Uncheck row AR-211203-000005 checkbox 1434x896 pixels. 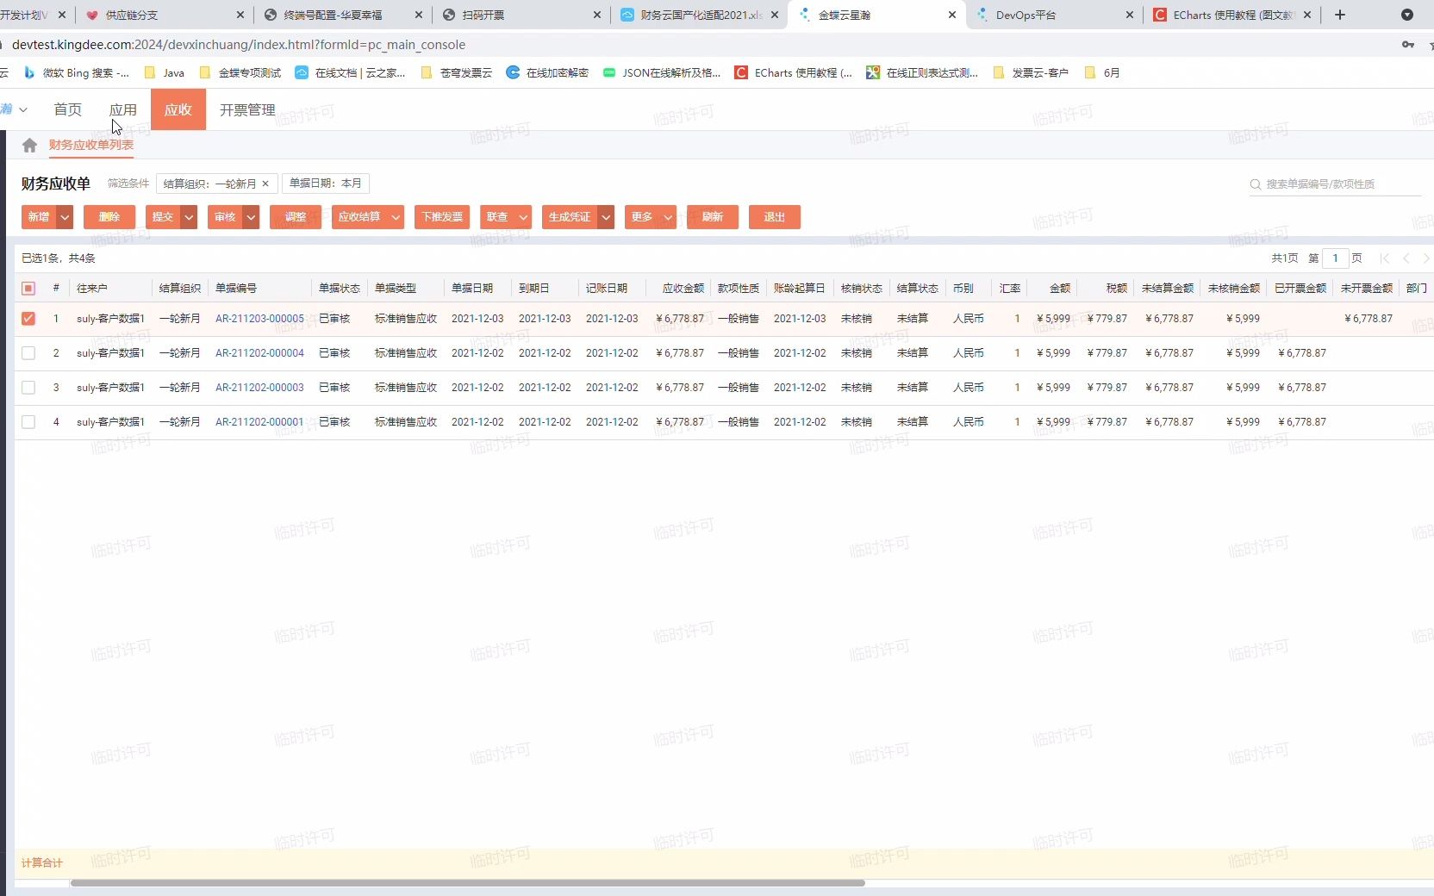tap(28, 319)
